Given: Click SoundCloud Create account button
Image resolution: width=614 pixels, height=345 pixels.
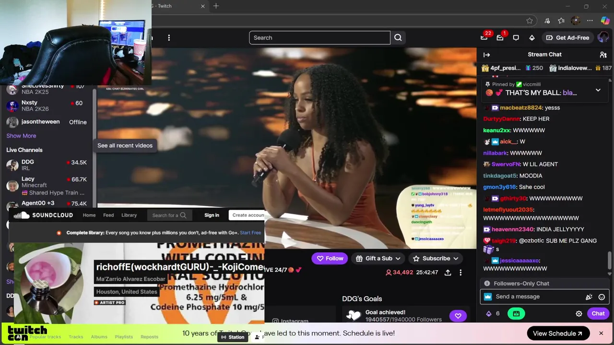Looking at the screenshot, I should point(248,215).
